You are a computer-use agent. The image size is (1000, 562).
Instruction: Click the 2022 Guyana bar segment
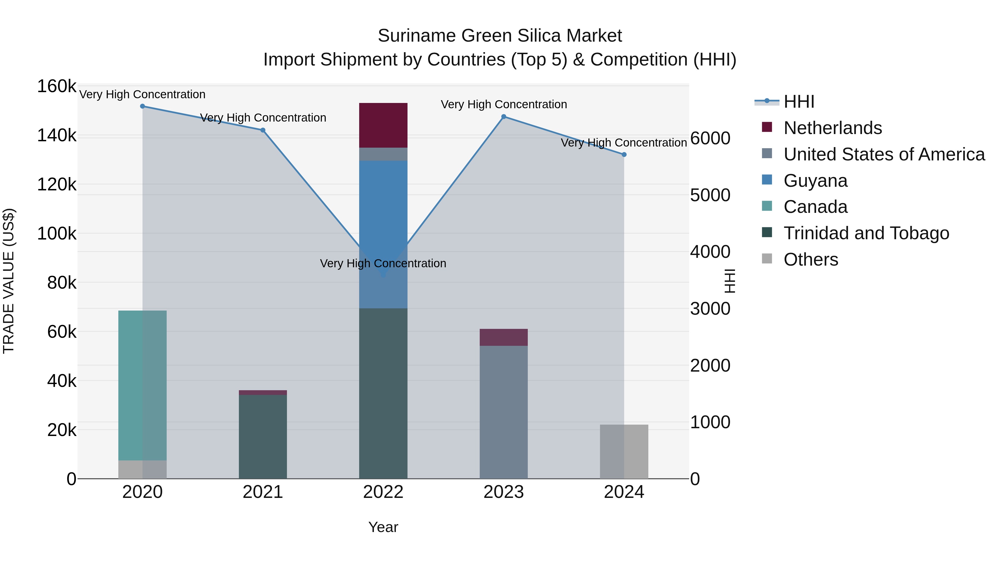(x=383, y=235)
